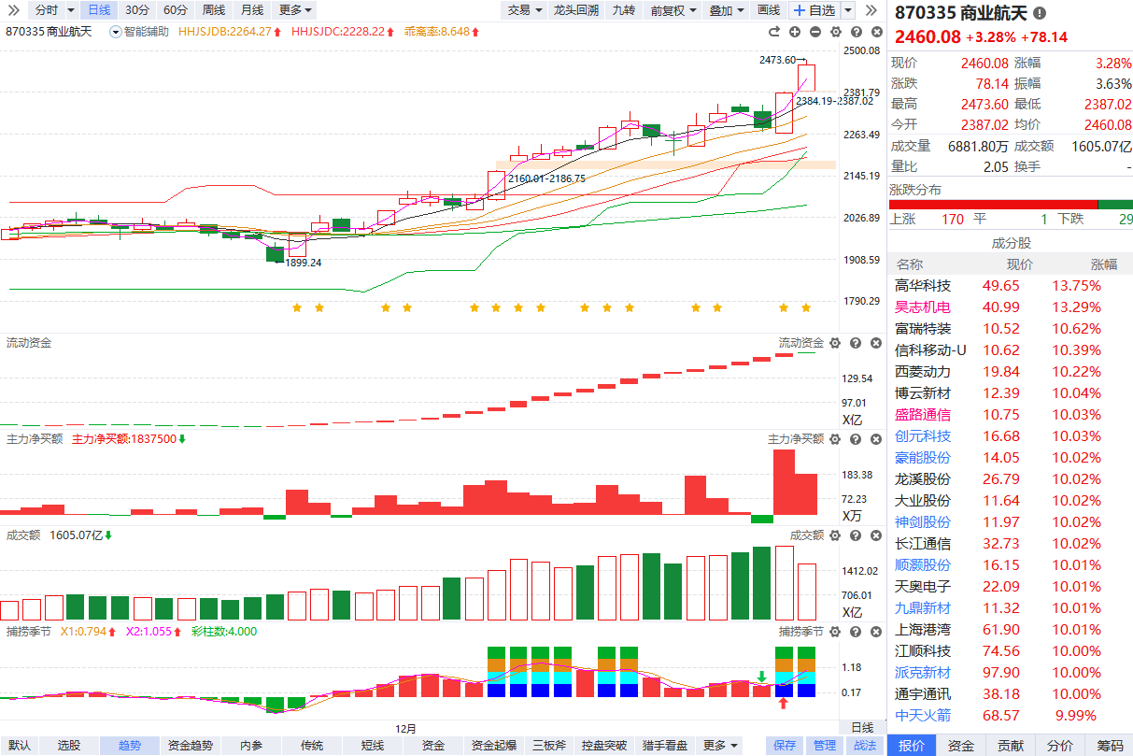
Task: Open main chart settings gear icon
Action: point(834,32)
